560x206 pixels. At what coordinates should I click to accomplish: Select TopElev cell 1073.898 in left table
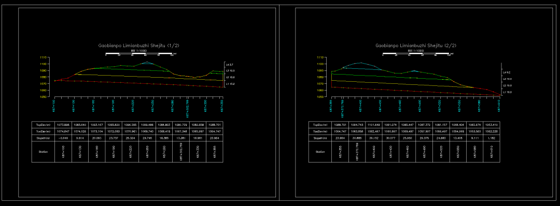pos(64,125)
